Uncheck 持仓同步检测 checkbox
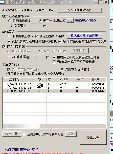This screenshot has width=113, height=154. [x=4, y=47]
